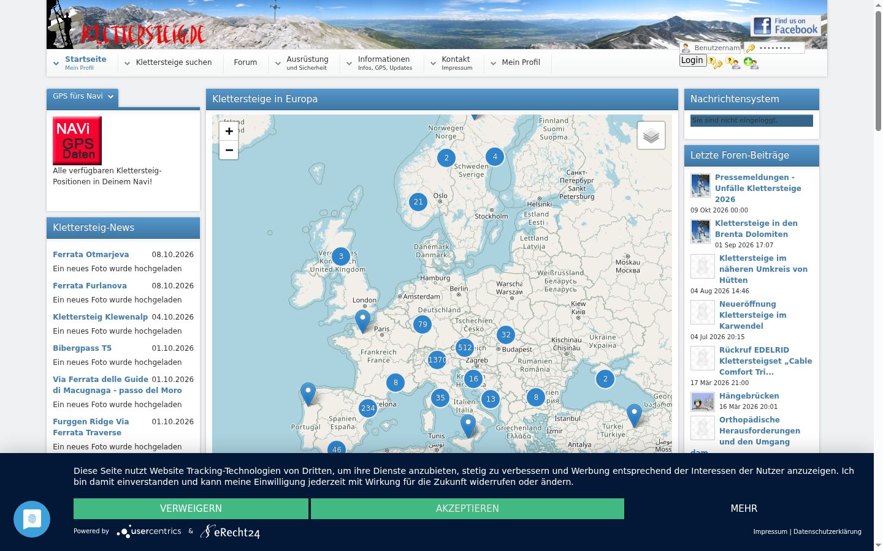883x551 pixels.
Task: Open the Klettersteig Klewenalp news link
Action: pyautogui.click(x=100, y=317)
